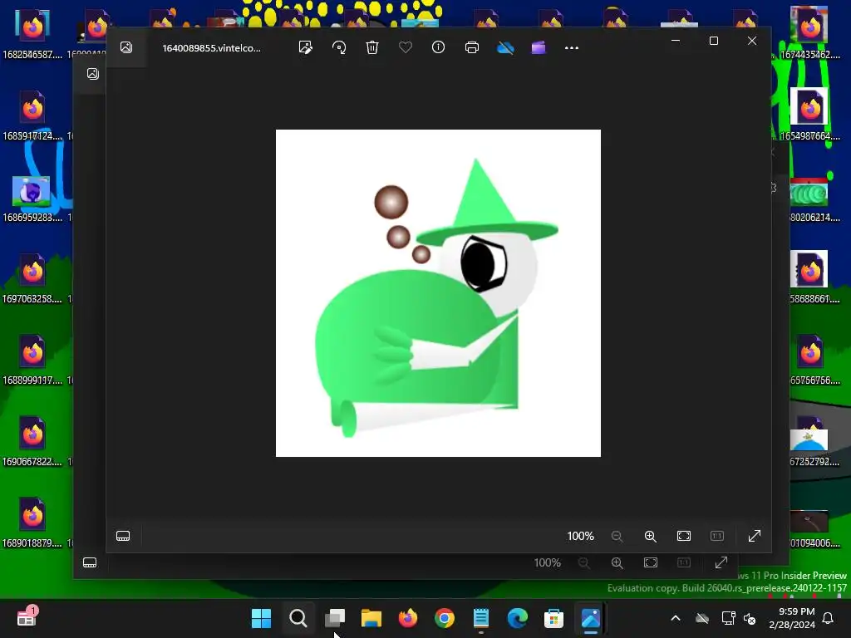Enter full screen in back Photos window
Image resolution: width=851 pixels, height=638 pixels.
(x=721, y=562)
